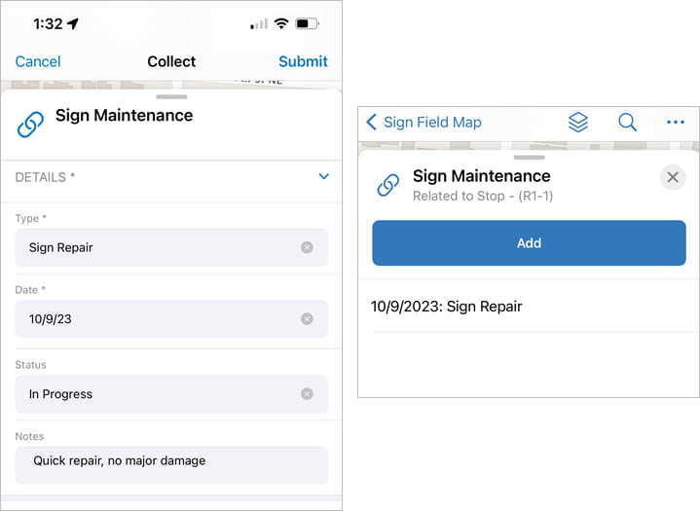Go back using the Sign Field Map chevron
700x511 pixels.
click(x=371, y=123)
